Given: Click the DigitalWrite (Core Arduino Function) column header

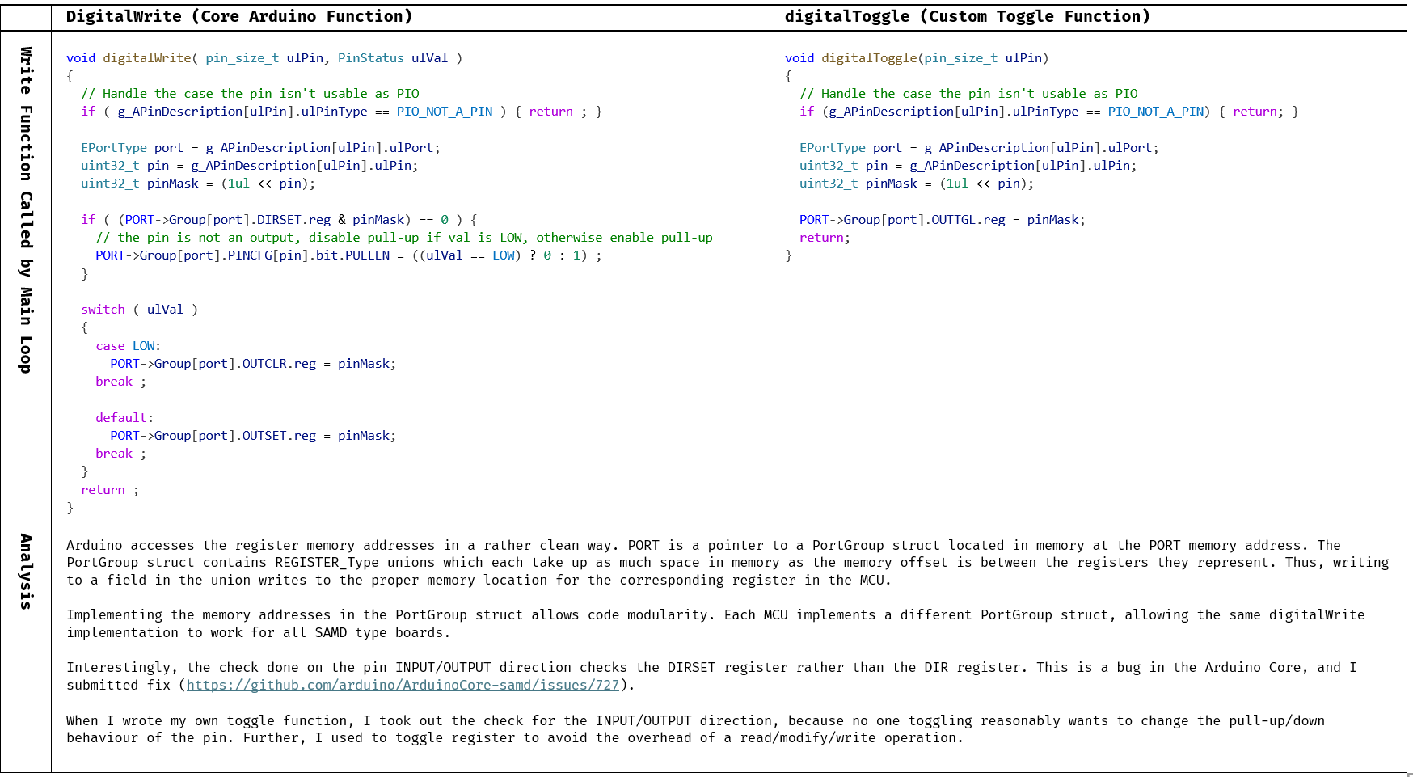Looking at the screenshot, I should (239, 17).
